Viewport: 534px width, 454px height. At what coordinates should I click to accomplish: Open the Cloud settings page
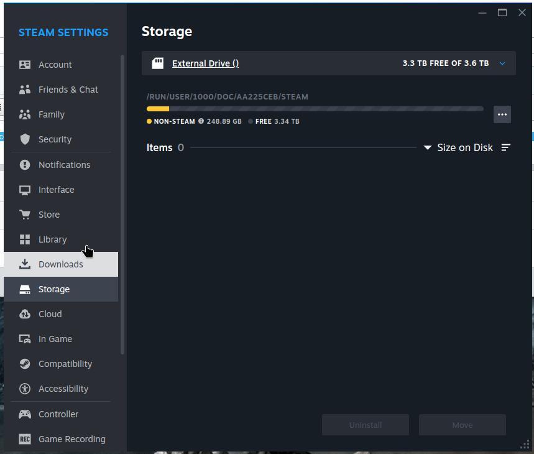[x=61, y=314]
